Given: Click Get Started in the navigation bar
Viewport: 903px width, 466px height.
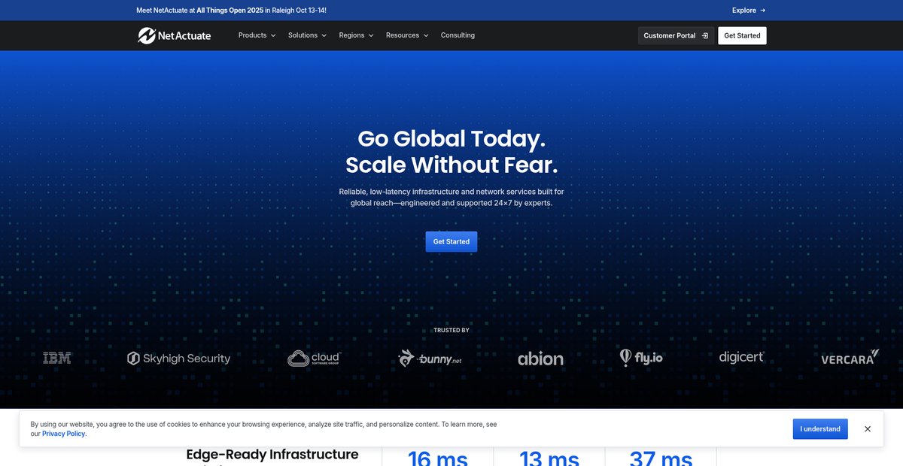Looking at the screenshot, I should 742,35.
